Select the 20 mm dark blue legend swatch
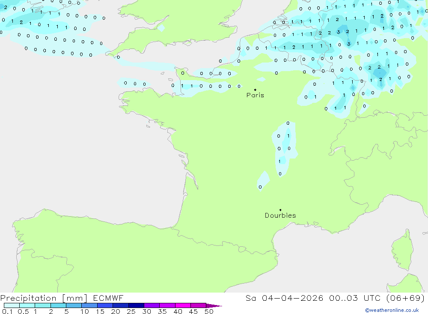 [x=121, y=305]
